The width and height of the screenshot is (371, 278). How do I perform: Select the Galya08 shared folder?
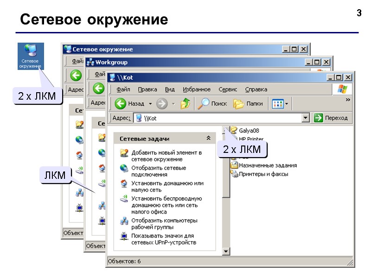point(245,130)
